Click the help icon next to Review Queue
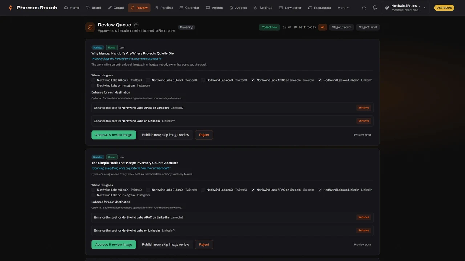 click(136, 25)
